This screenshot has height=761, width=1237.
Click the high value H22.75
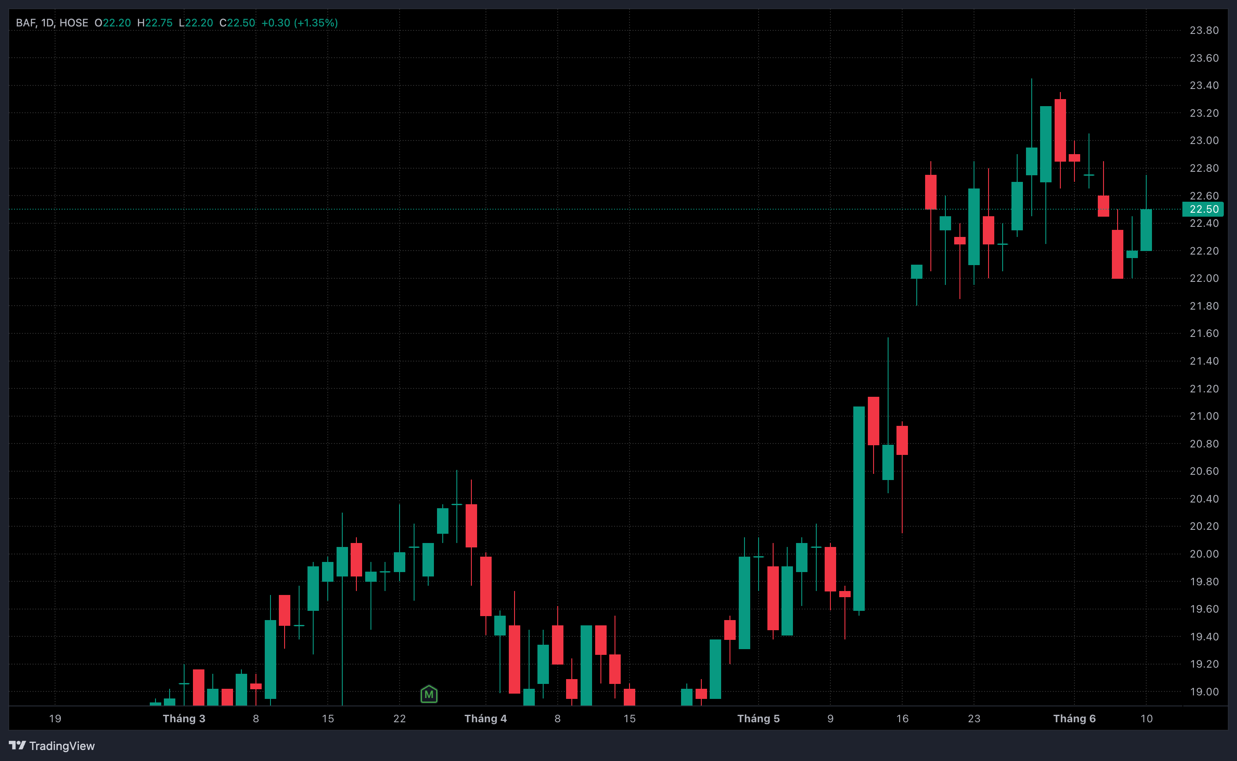click(x=155, y=22)
